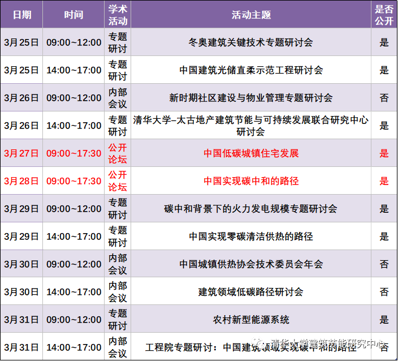Image resolution: width=398 pixels, height=361 pixels.
Task: Select the topic 农村新型能源系统
Action: (x=251, y=319)
